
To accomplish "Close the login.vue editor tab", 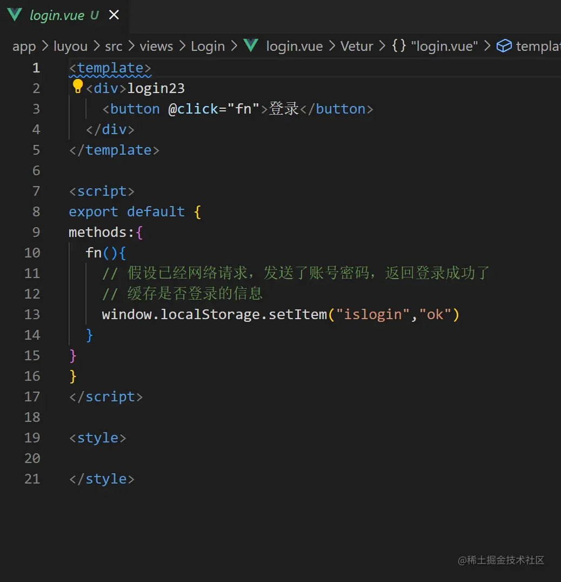I will pyautogui.click(x=114, y=15).
